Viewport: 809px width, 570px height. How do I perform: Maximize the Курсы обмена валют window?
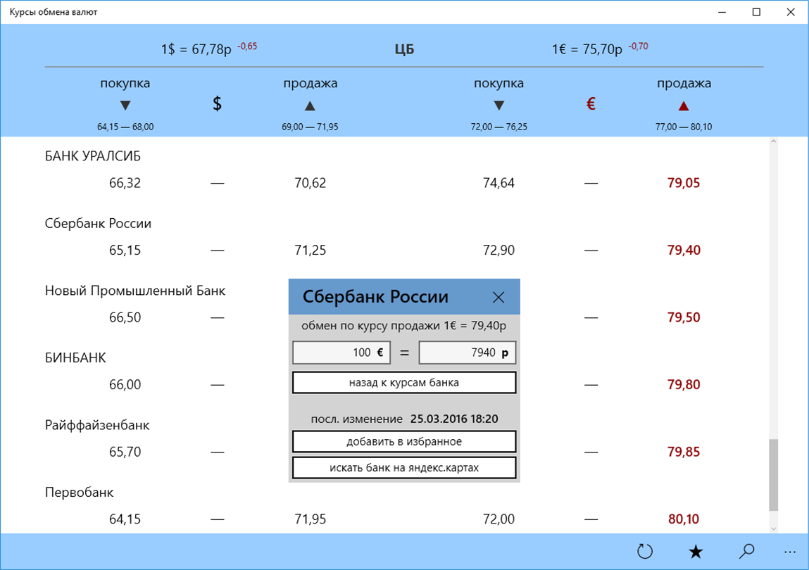coord(756,12)
